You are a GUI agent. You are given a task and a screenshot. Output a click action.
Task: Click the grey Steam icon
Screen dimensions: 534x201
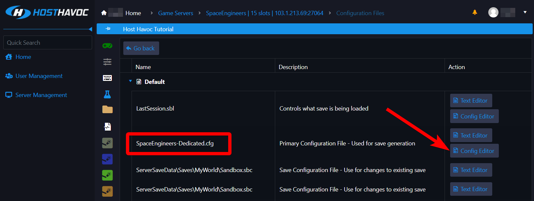coord(108,143)
